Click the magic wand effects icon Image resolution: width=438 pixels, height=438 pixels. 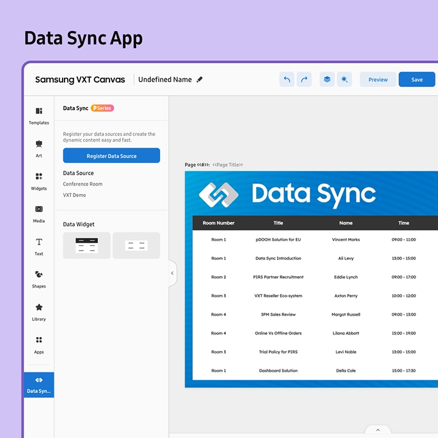pos(344,80)
